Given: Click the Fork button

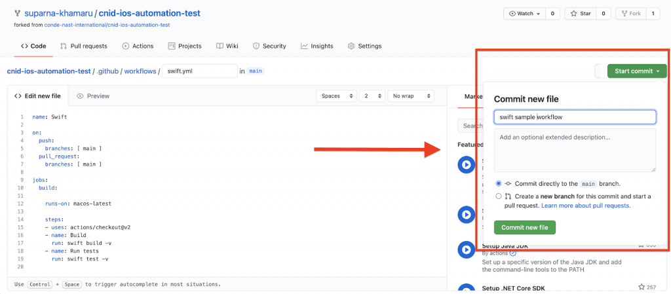Looking at the screenshot, I should point(631,14).
